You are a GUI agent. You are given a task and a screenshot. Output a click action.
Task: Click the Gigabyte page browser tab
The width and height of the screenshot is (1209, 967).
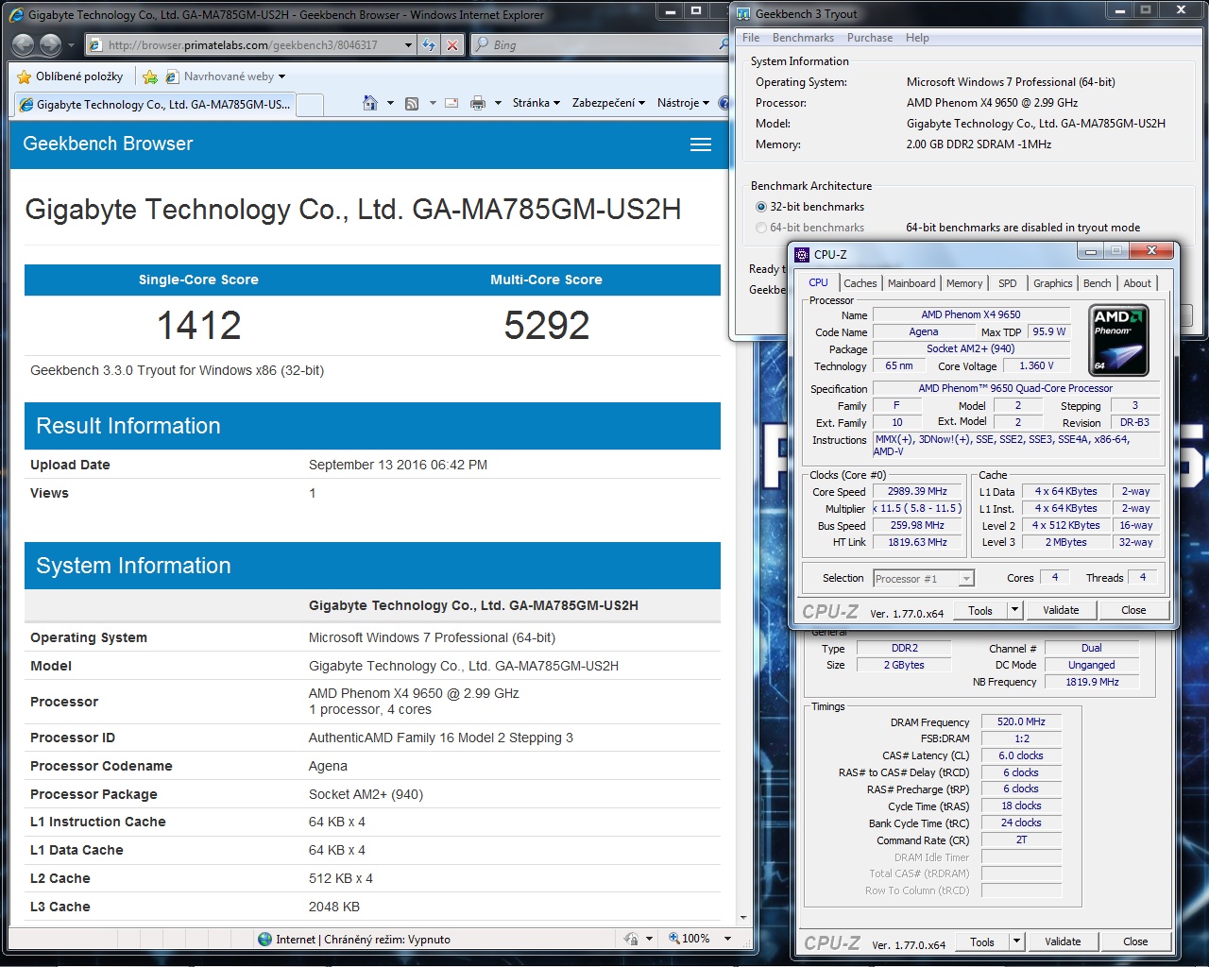(x=156, y=104)
